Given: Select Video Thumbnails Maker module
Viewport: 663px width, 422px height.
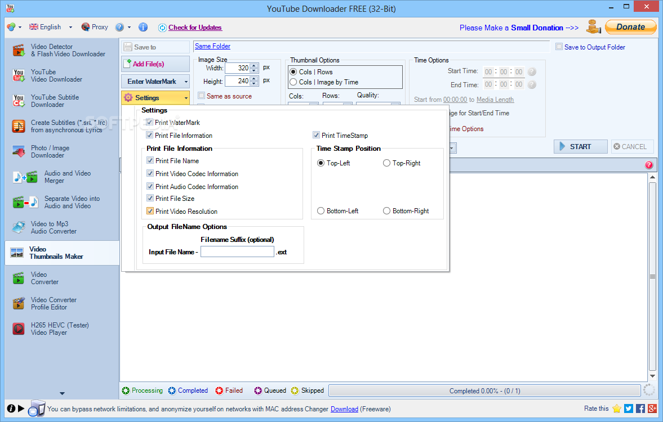Looking at the screenshot, I should 61,253.
